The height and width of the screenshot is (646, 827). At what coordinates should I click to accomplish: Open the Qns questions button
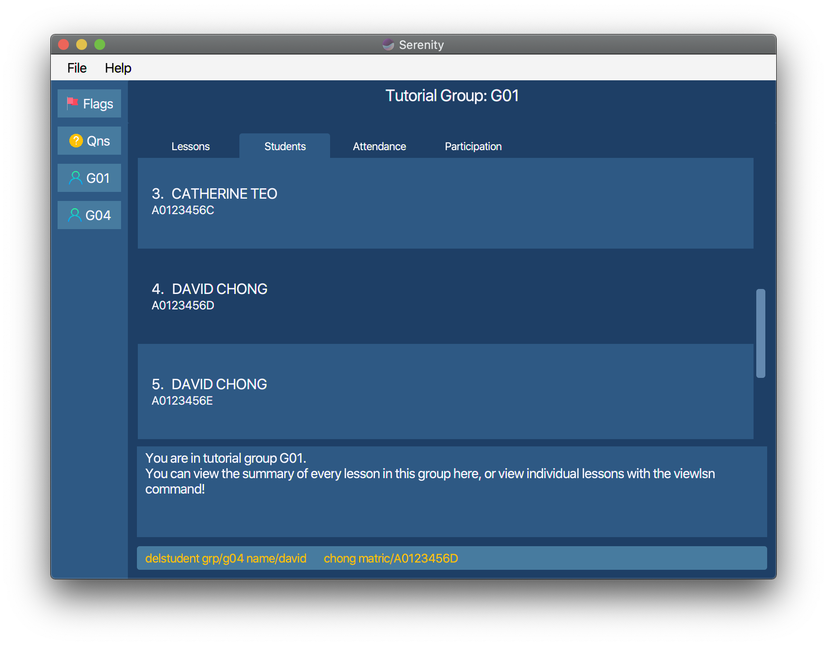[x=89, y=141]
